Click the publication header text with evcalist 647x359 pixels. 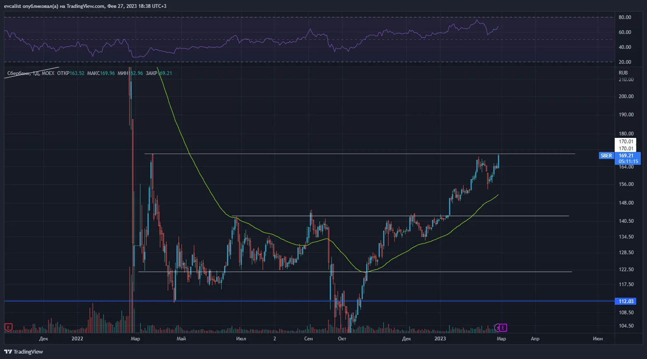[x=86, y=6]
